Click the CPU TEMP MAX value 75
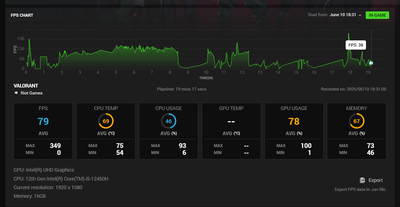 point(120,146)
